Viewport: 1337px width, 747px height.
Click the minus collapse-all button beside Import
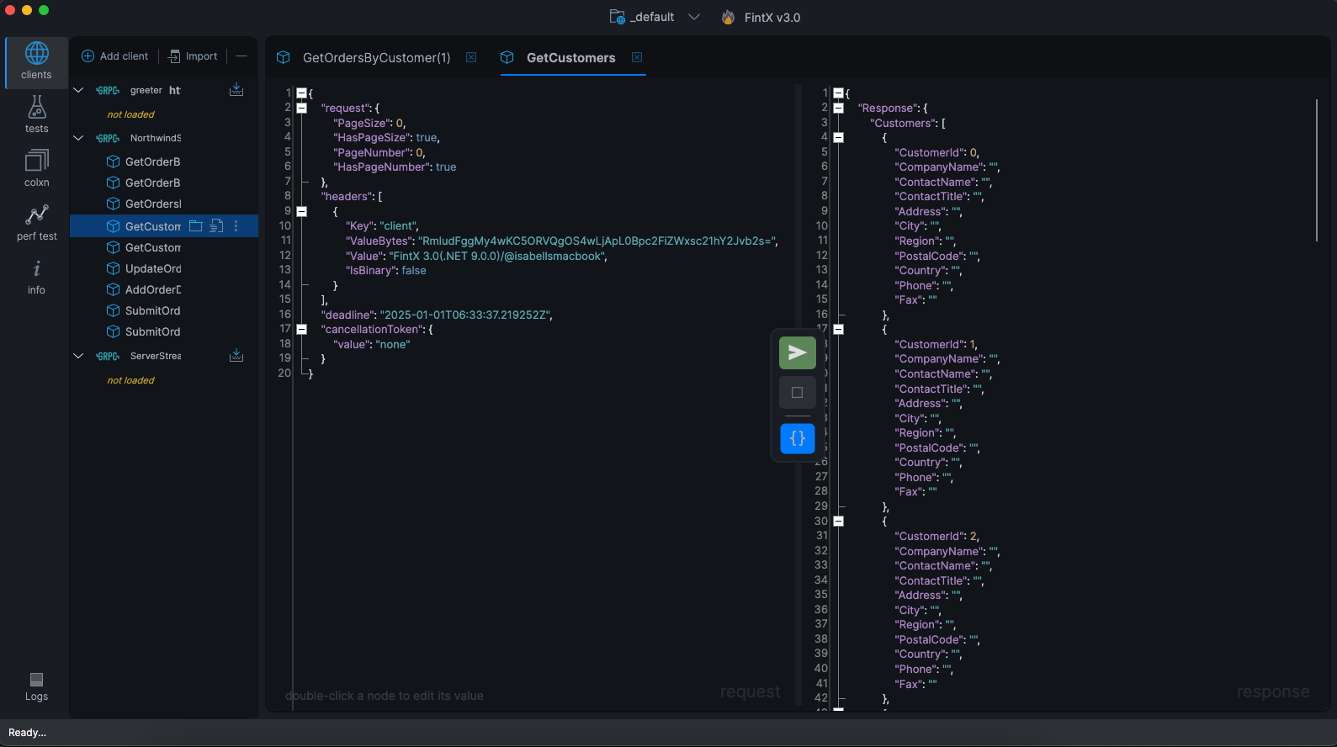point(241,56)
